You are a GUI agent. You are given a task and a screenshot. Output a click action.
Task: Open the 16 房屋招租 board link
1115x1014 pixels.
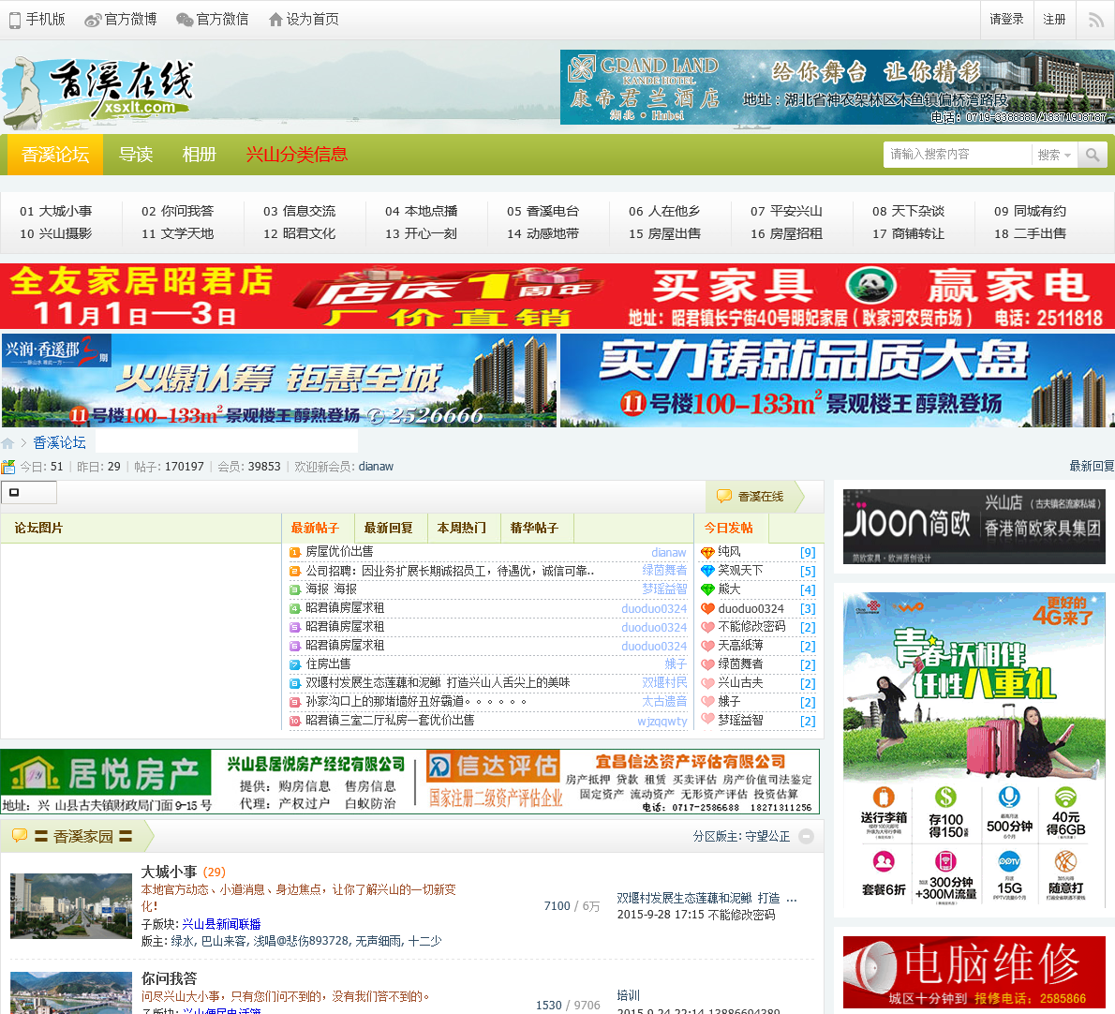(x=786, y=233)
